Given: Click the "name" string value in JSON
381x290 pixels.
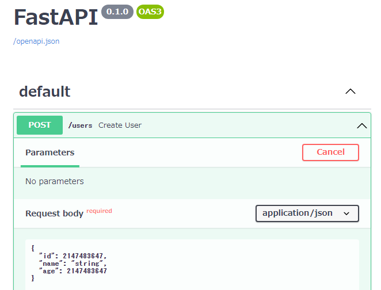Looking at the screenshot, I should 87,264.
